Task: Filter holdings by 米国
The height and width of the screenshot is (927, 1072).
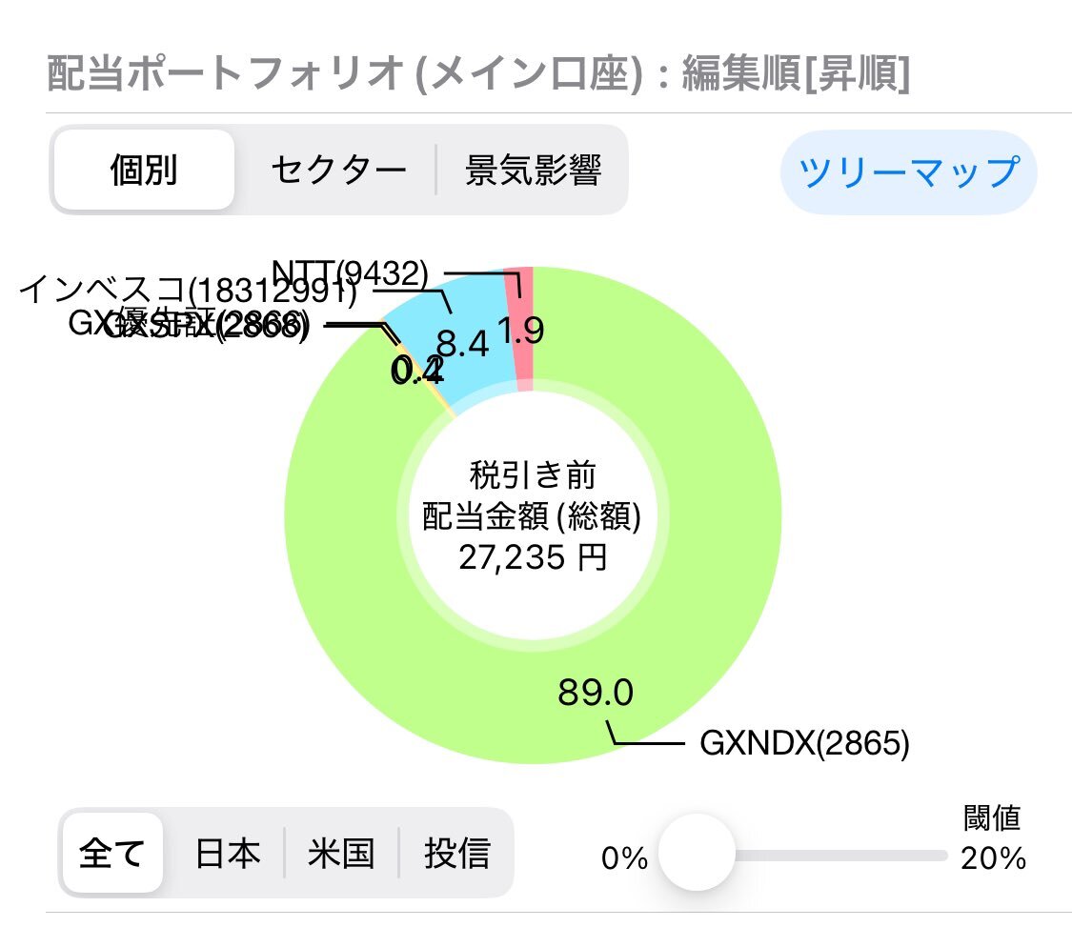Action: pos(341,854)
